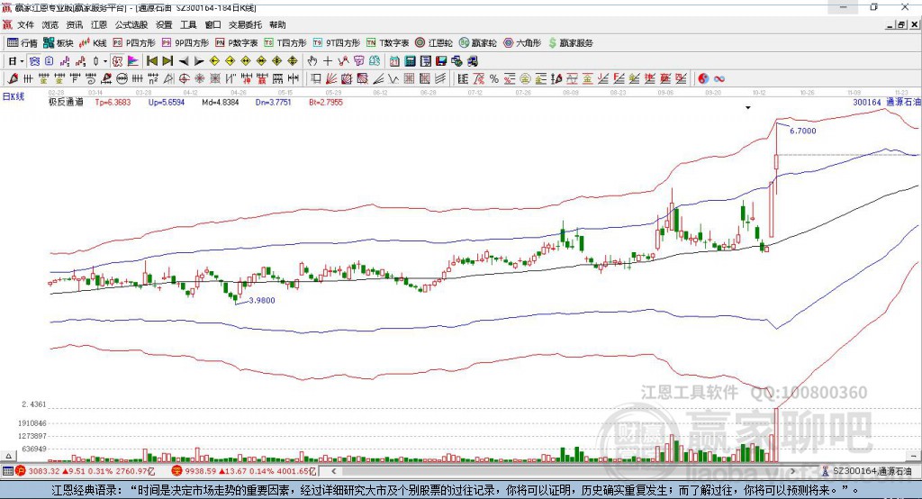922x499 pixels.
Task: Step forward with the black right arrow
Action: pos(199,61)
